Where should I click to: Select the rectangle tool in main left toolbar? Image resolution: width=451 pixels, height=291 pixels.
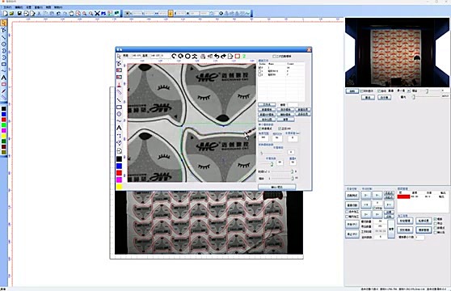coord(4,64)
